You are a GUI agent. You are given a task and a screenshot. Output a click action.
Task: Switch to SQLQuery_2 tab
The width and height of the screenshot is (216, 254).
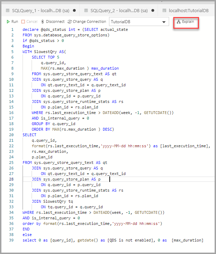[119, 10]
